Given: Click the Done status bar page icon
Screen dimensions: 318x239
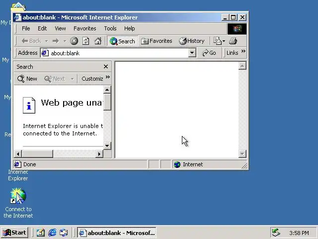Looking at the screenshot, I should click(x=17, y=164).
